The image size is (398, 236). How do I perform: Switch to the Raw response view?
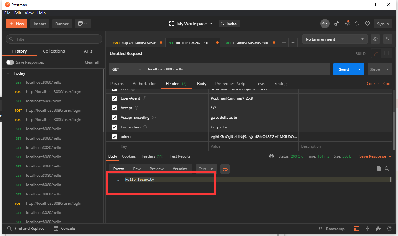[x=137, y=169]
